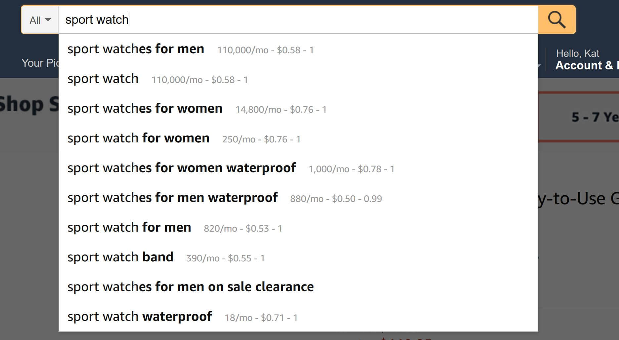Pick 'sport watches for women' suggestion
Viewport: 619px width, 340px height.
[298, 108]
